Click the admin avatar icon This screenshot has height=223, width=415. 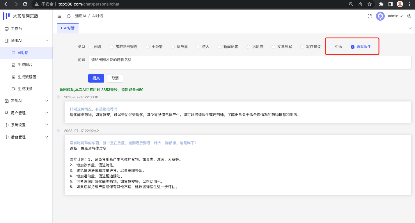pos(380,16)
